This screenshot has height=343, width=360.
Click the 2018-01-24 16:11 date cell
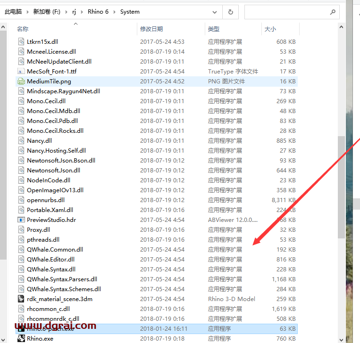point(164,329)
